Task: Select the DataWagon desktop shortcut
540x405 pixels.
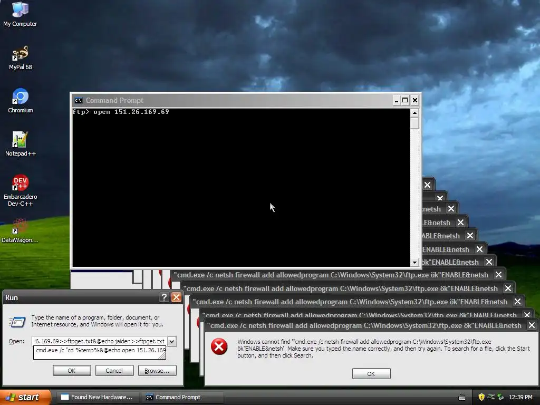Action: (x=20, y=230)
